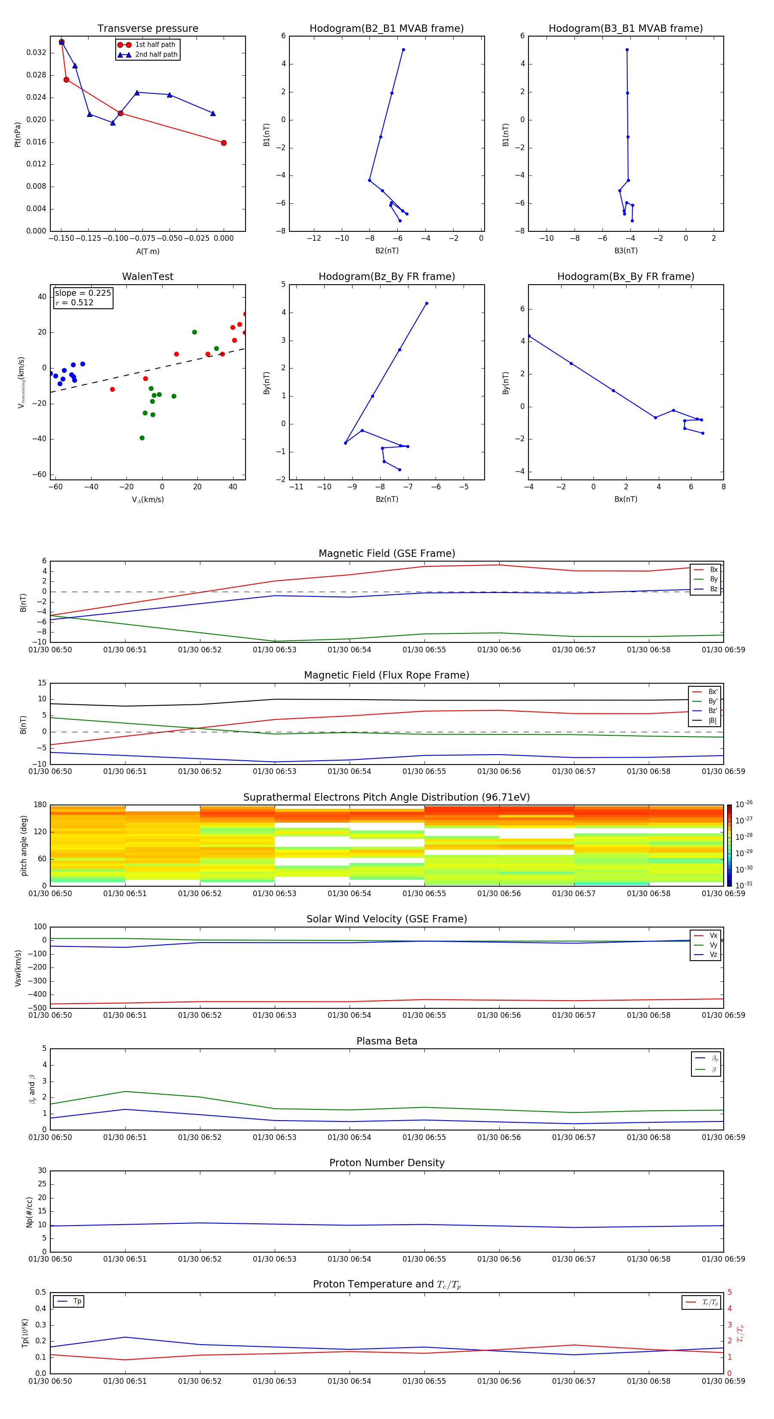Click the 'Magnetic Field (GSE Frame)' title
This screenshot has width=774, height=1419.
(x=387, y=553)
